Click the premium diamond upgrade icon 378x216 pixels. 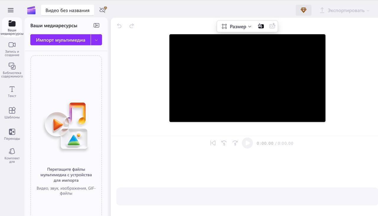[x=304, y=10]
